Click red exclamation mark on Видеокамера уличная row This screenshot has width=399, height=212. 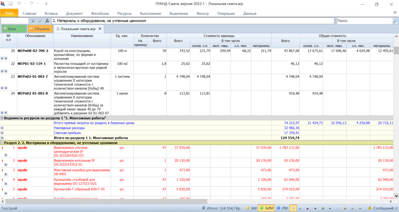2,148
